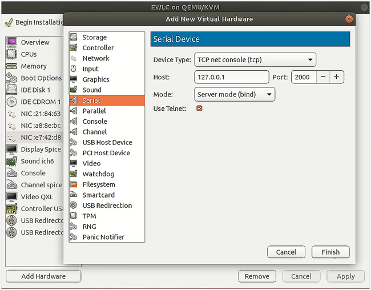Click Finish in Add New Virtual Hardware
Viewport: 371px width, 290px height.
click(x=330, y=252)
